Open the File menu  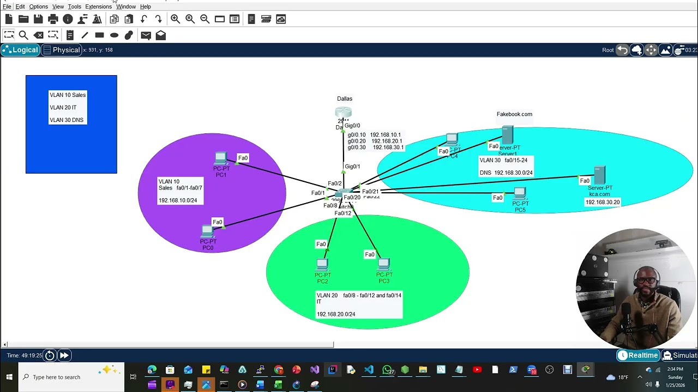tap(7, 7)
